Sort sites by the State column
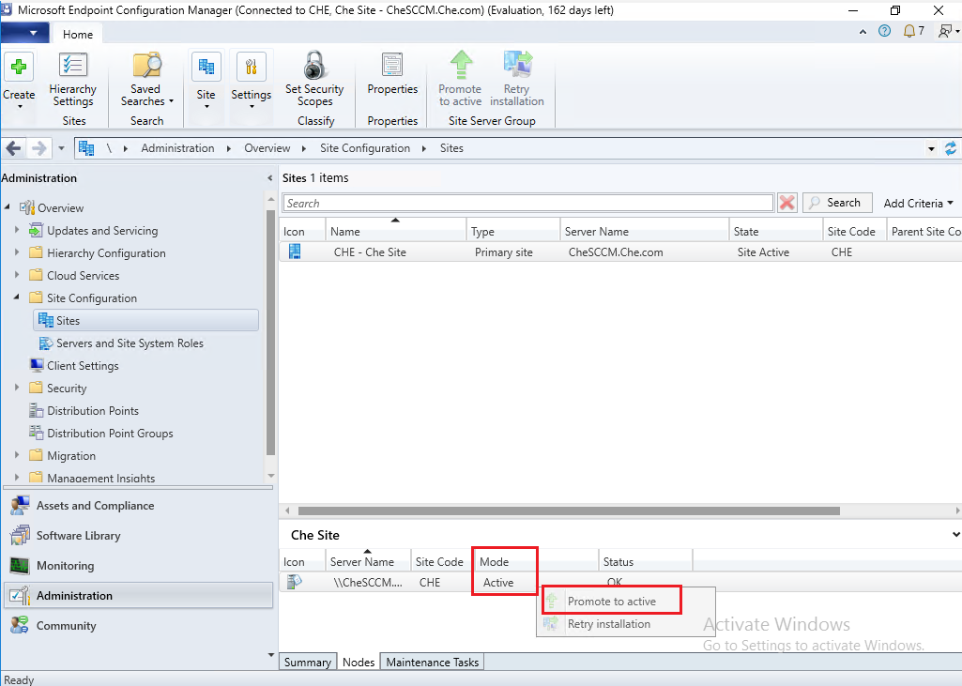The height and width of the screenshot is (686, 962). point(775,231)
